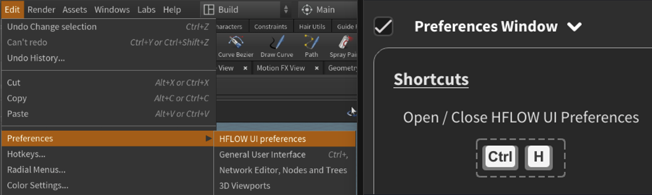The image size is (652, 195).
Task: Select the Draw Curve shelf tool
Action: pyautogui.click(x=277, y=46)
